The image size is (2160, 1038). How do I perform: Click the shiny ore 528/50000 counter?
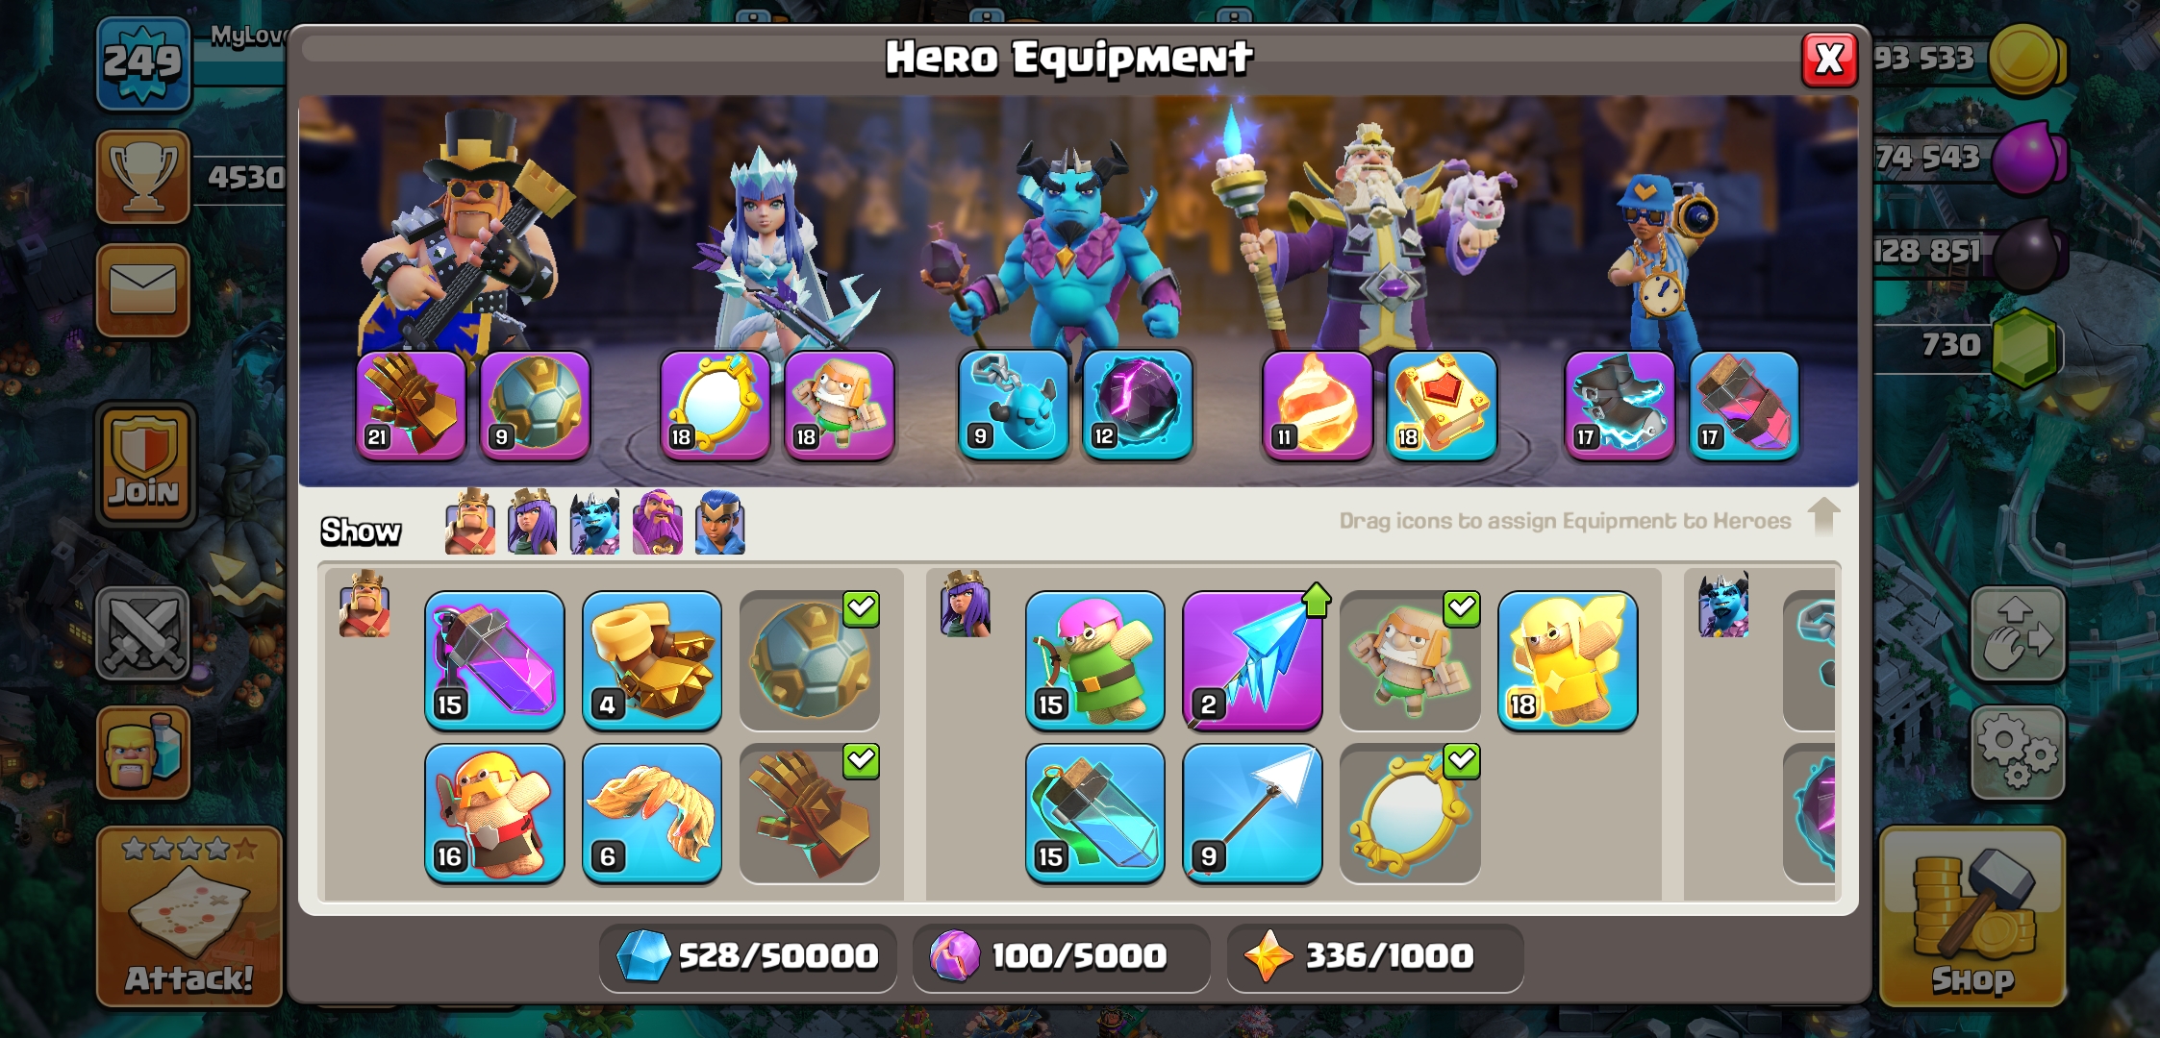pos(747,956)
